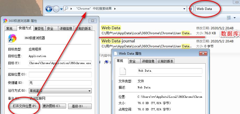240x114 pixels.
Task: Click the computer icon below the search results
Action: pos(106,62)
